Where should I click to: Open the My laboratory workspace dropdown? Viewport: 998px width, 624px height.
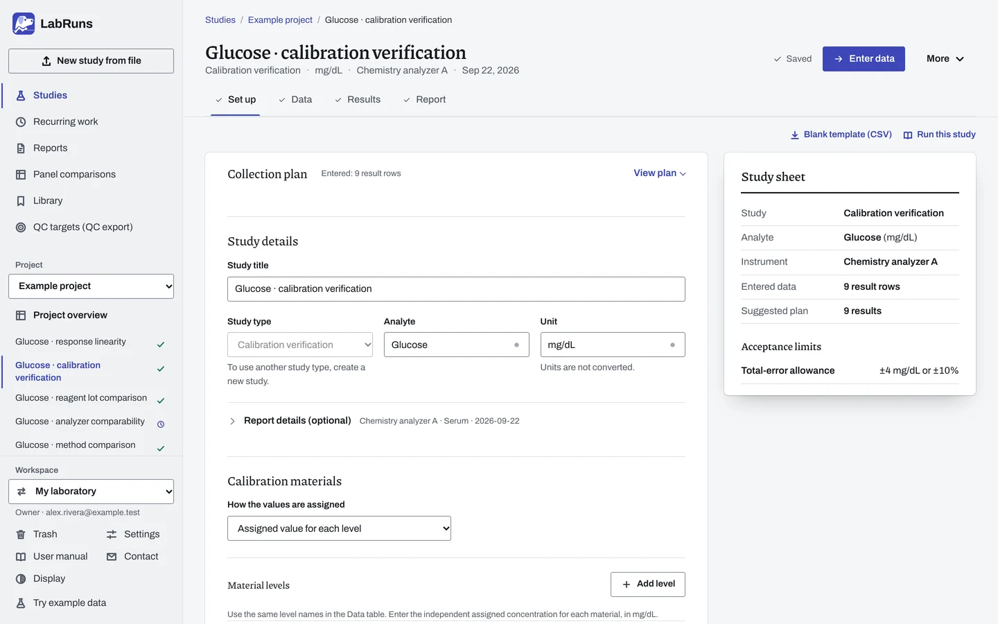click(91, 492)
